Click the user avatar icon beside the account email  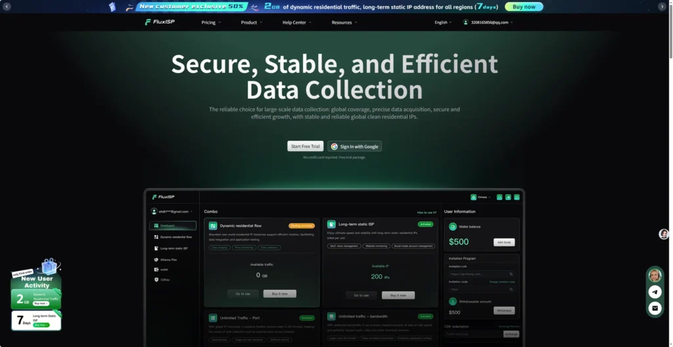(465, 22)
